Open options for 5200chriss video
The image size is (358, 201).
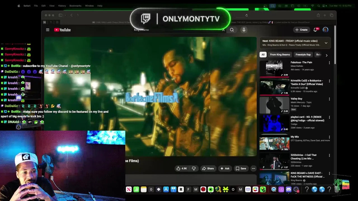329,155
